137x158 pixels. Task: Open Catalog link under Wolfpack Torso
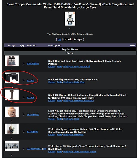tap(52, 152)
